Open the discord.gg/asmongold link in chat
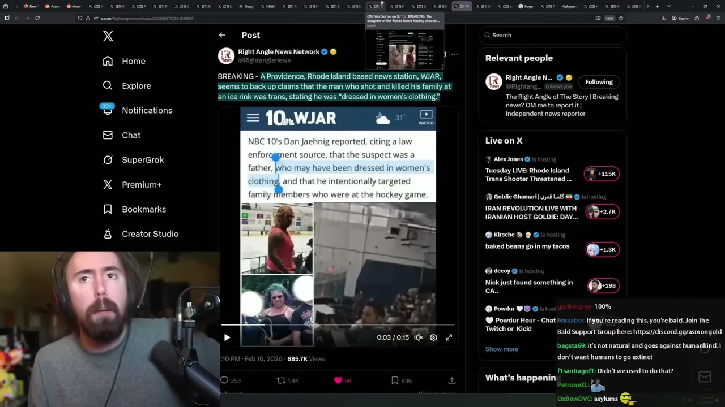This screenshot has width=725, height=407. (677, 332)
